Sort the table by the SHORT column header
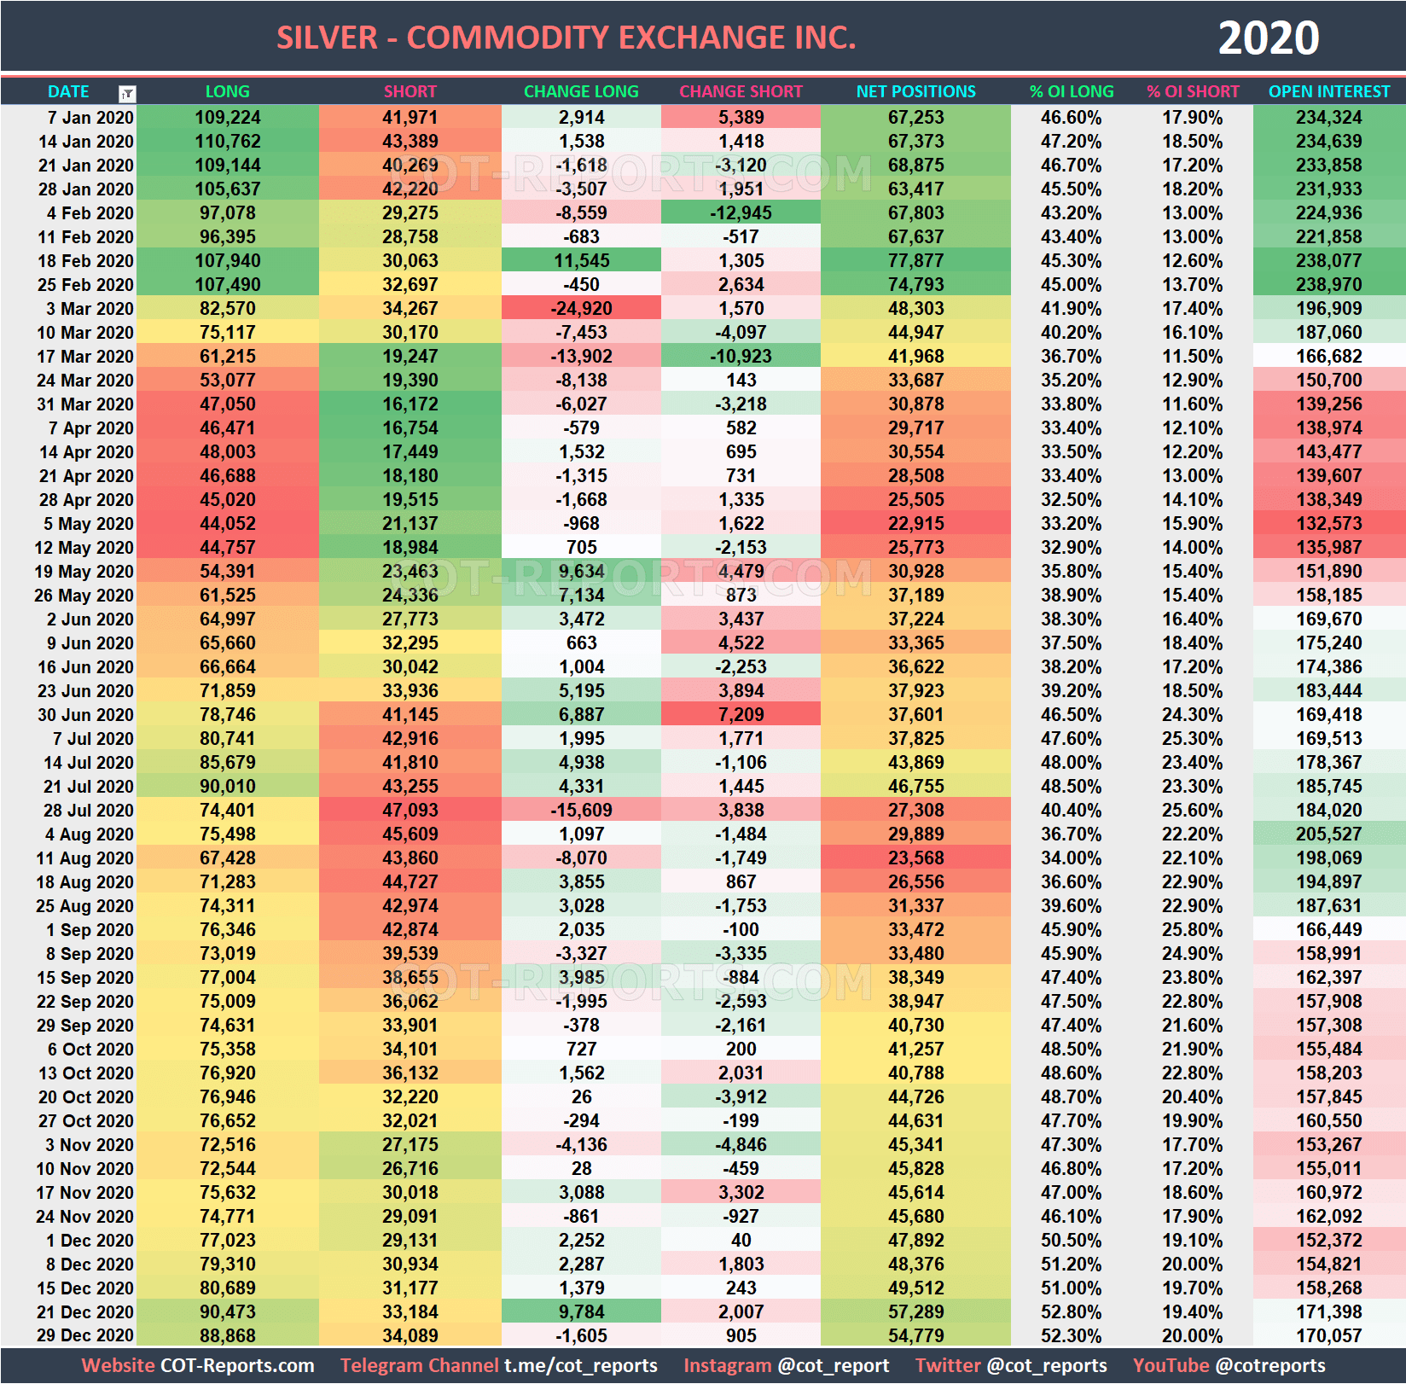The width and height of the screenshot is (1406, 1384). tap(410, 92)
